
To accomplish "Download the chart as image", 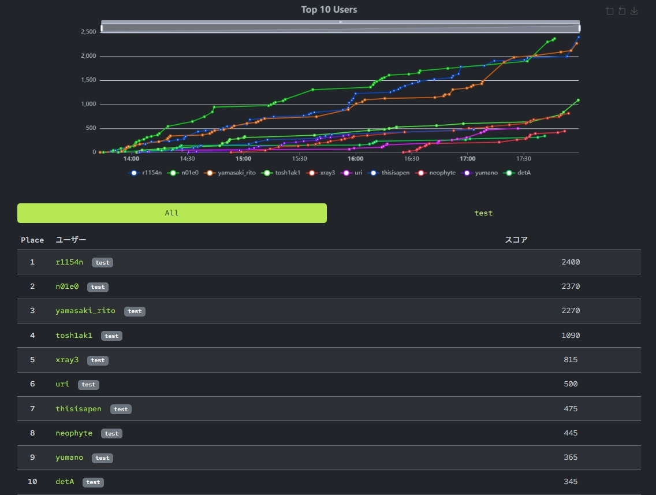I will point(634,12).
